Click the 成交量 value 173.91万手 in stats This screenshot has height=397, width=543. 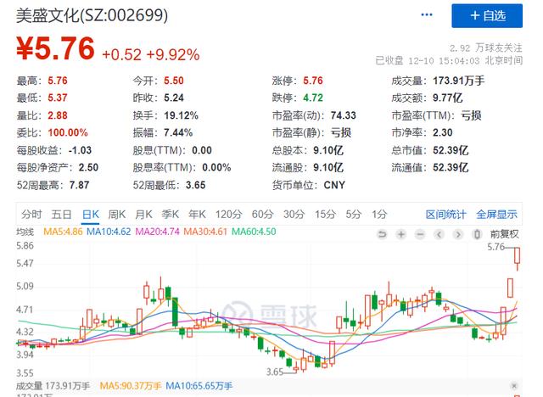[x=458, y=81]
